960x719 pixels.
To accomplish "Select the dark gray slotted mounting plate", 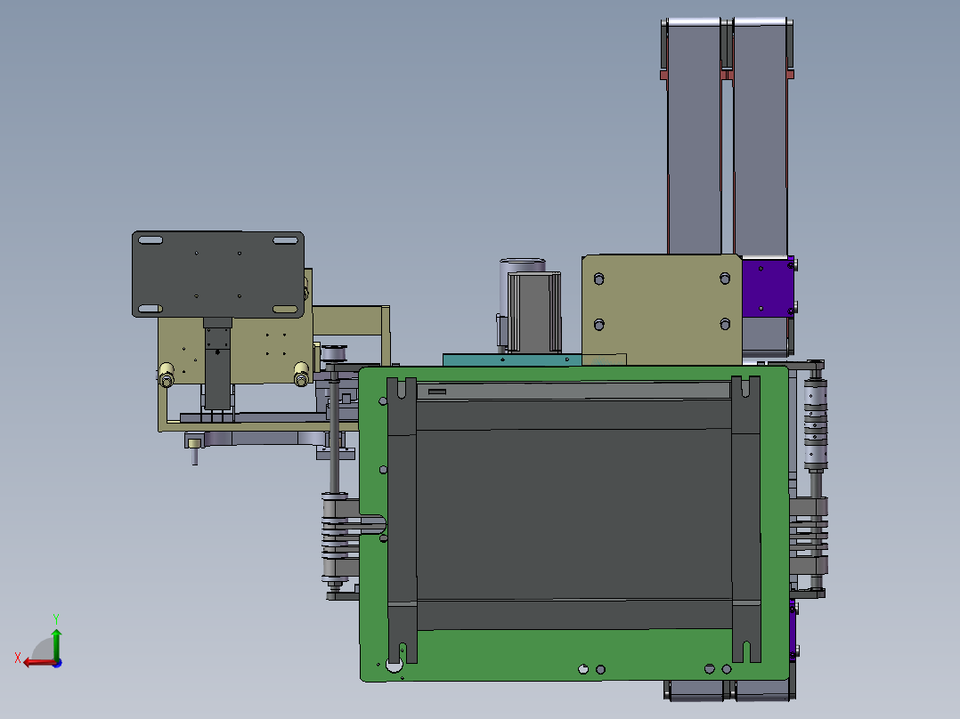I will tap(218, 274).
